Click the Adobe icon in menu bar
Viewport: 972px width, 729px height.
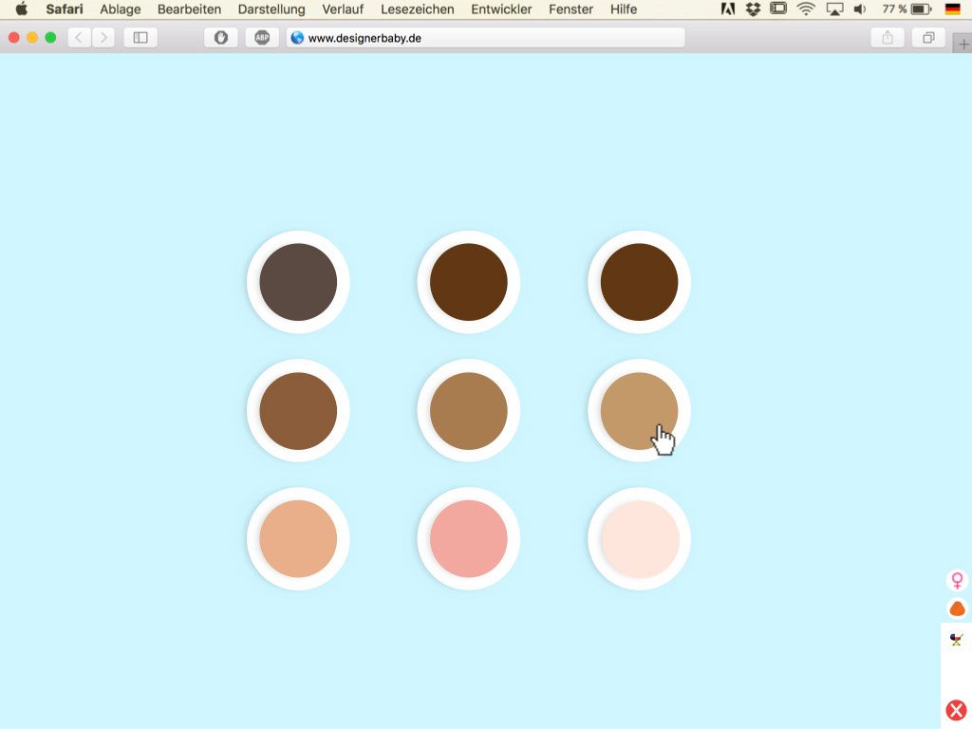point(728,9)
